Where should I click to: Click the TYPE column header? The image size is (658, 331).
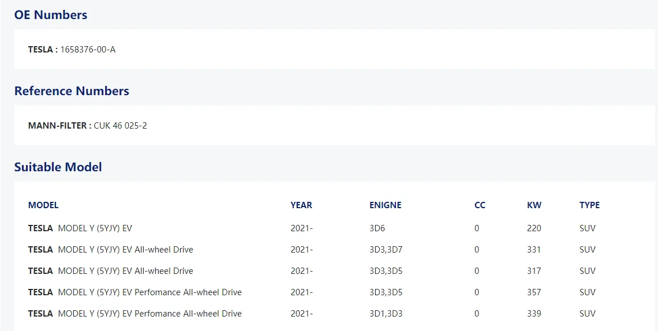coord(589,205)
